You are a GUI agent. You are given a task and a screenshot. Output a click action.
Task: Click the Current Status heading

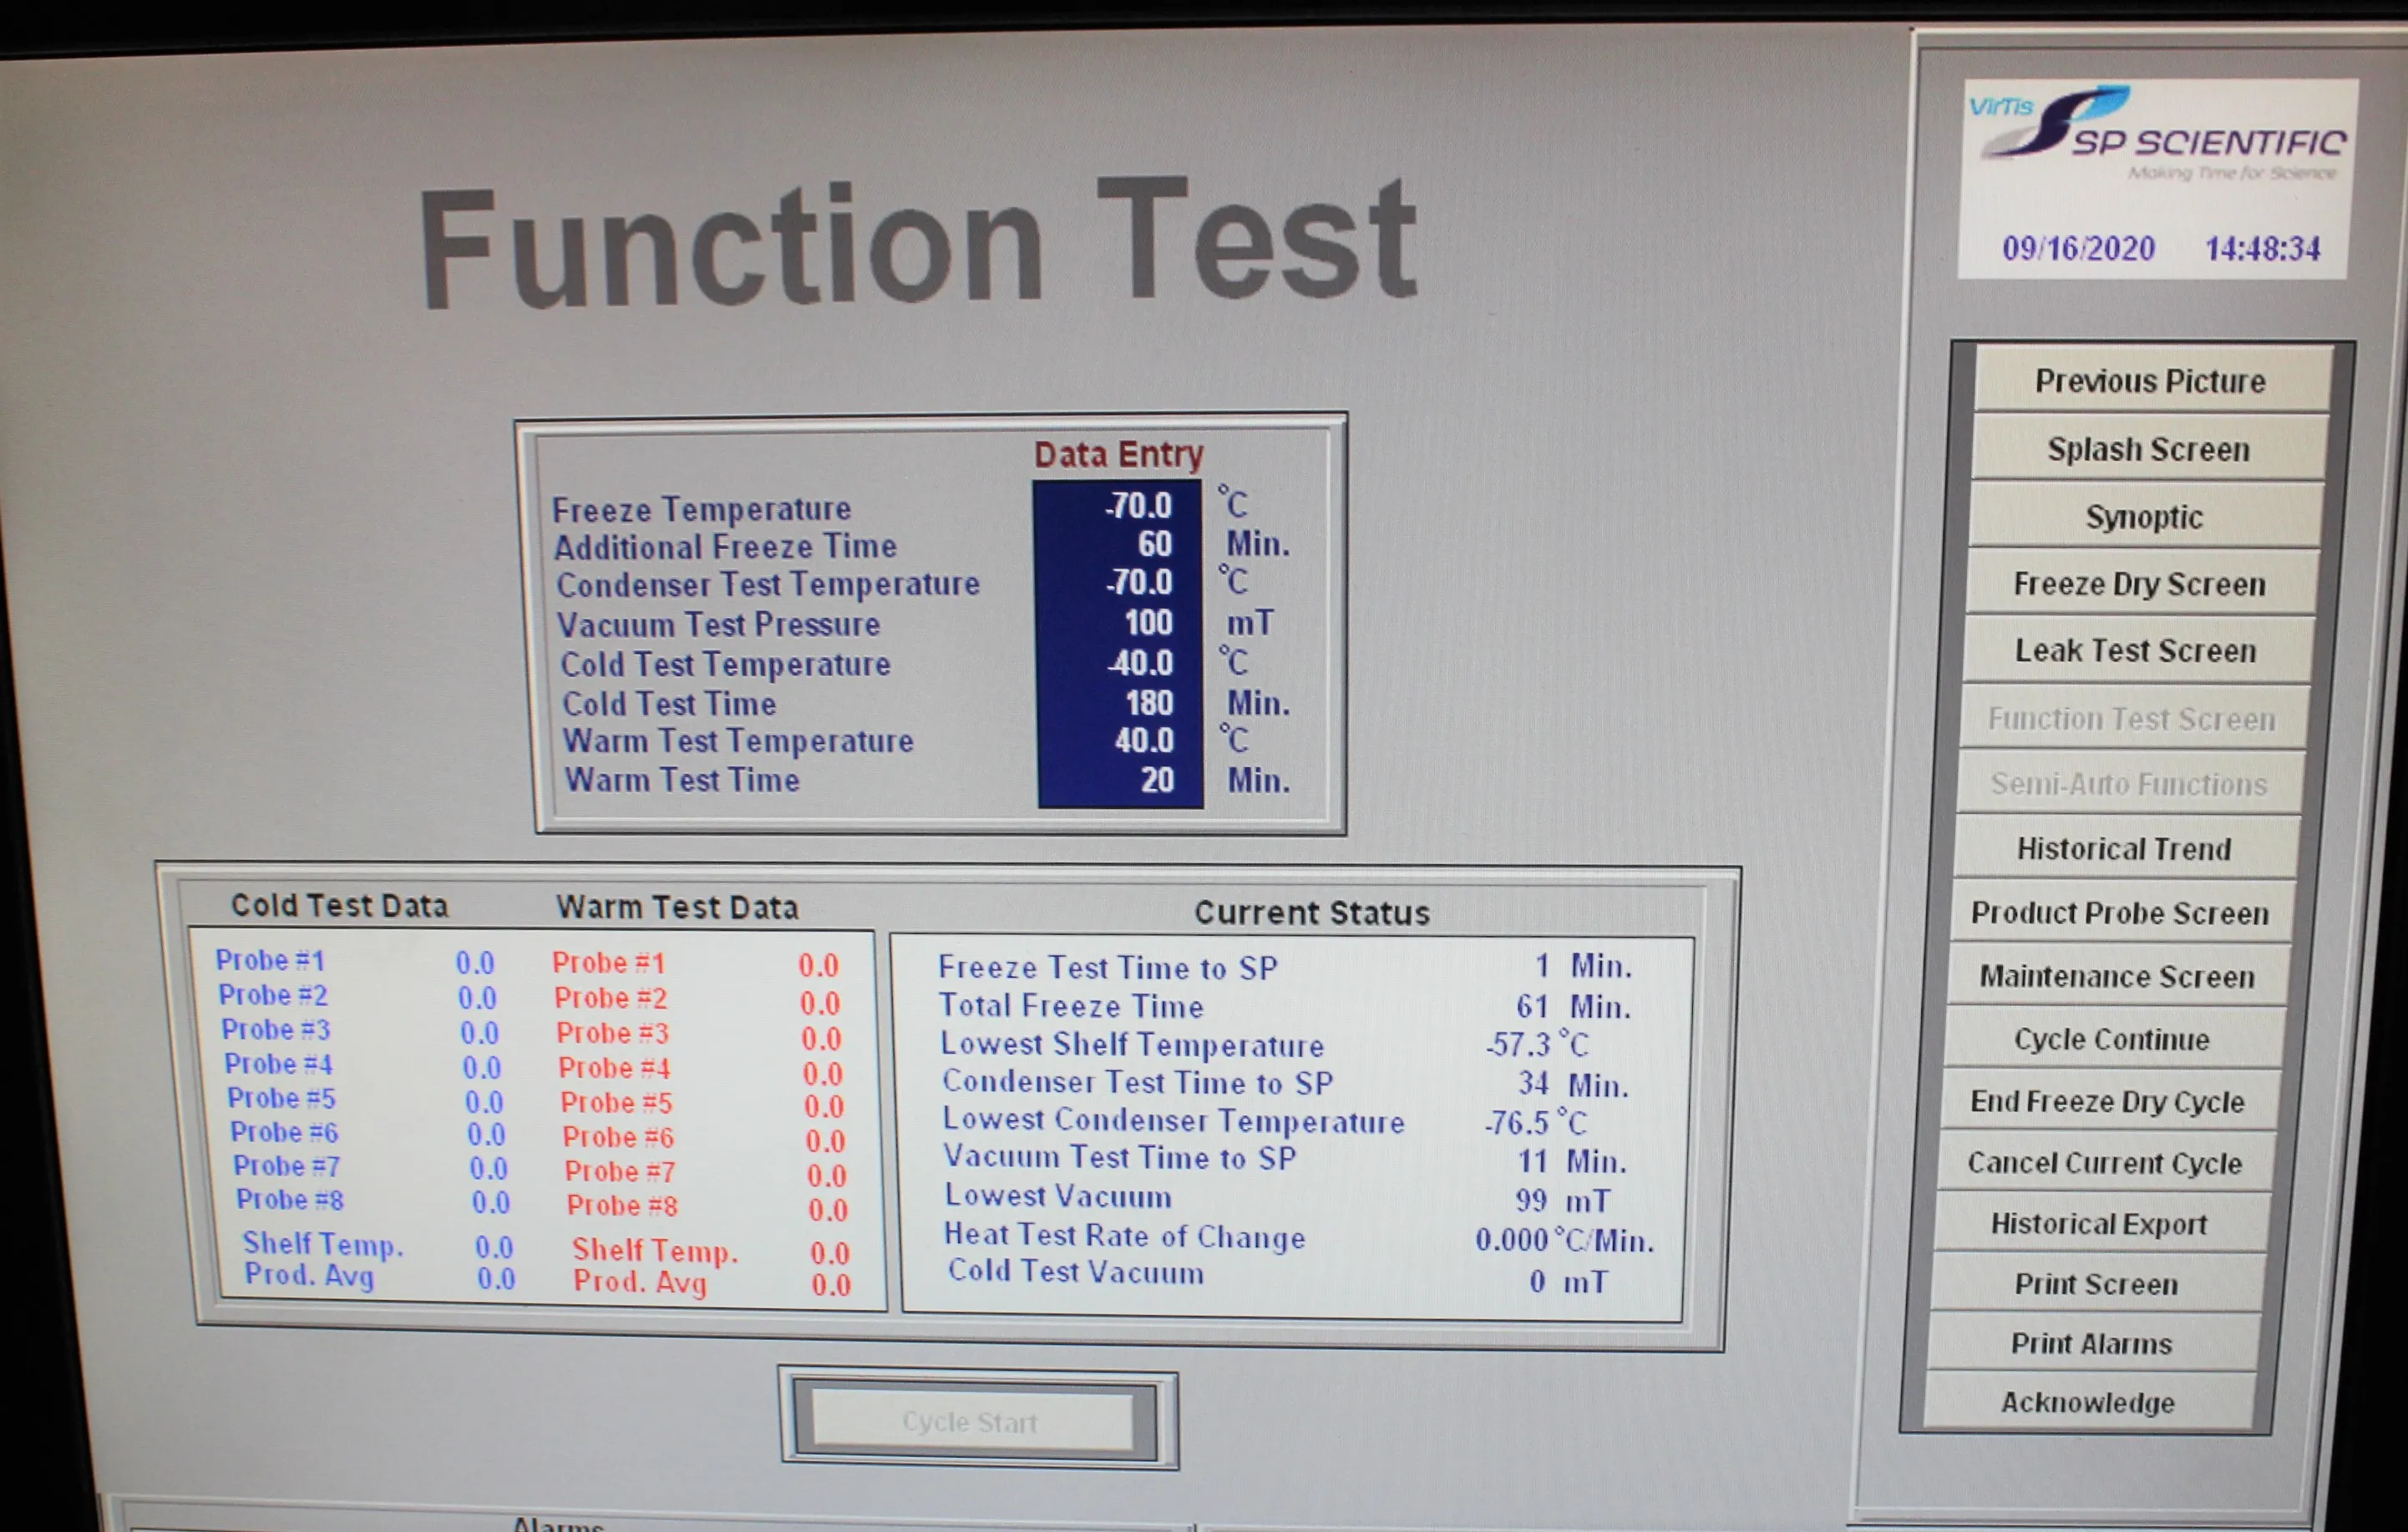pyautogui.click(x=1312, y=912)
